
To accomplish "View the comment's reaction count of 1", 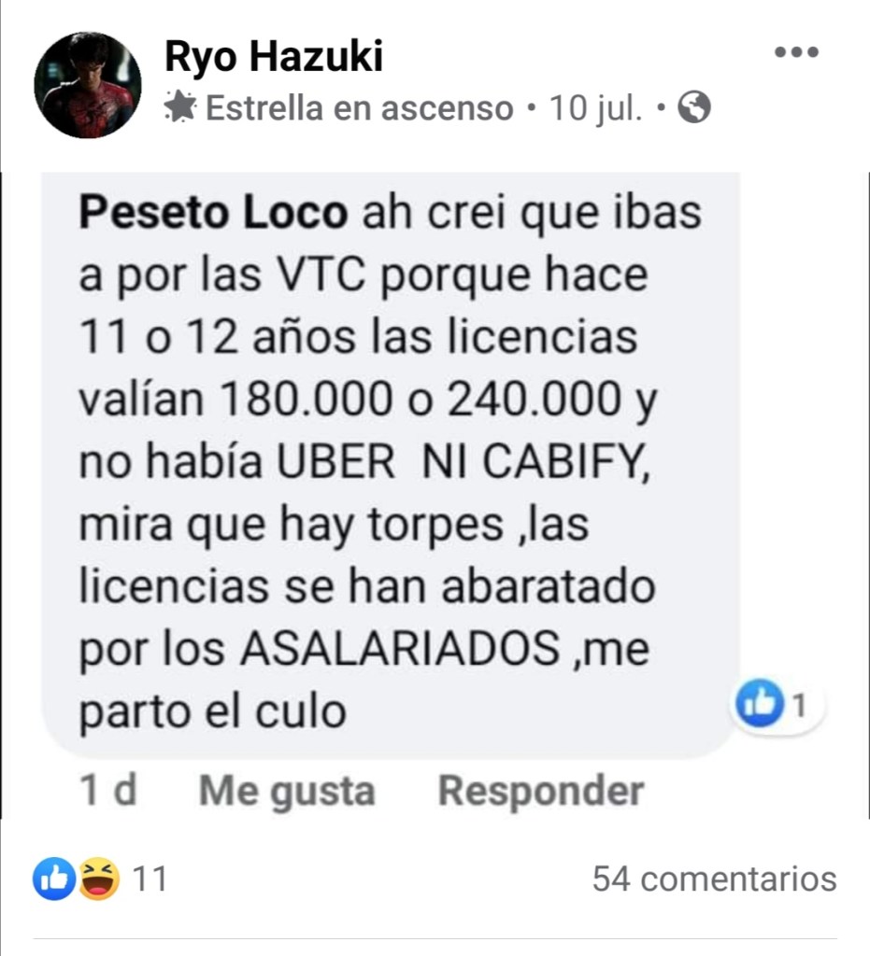I will point(799,705).
